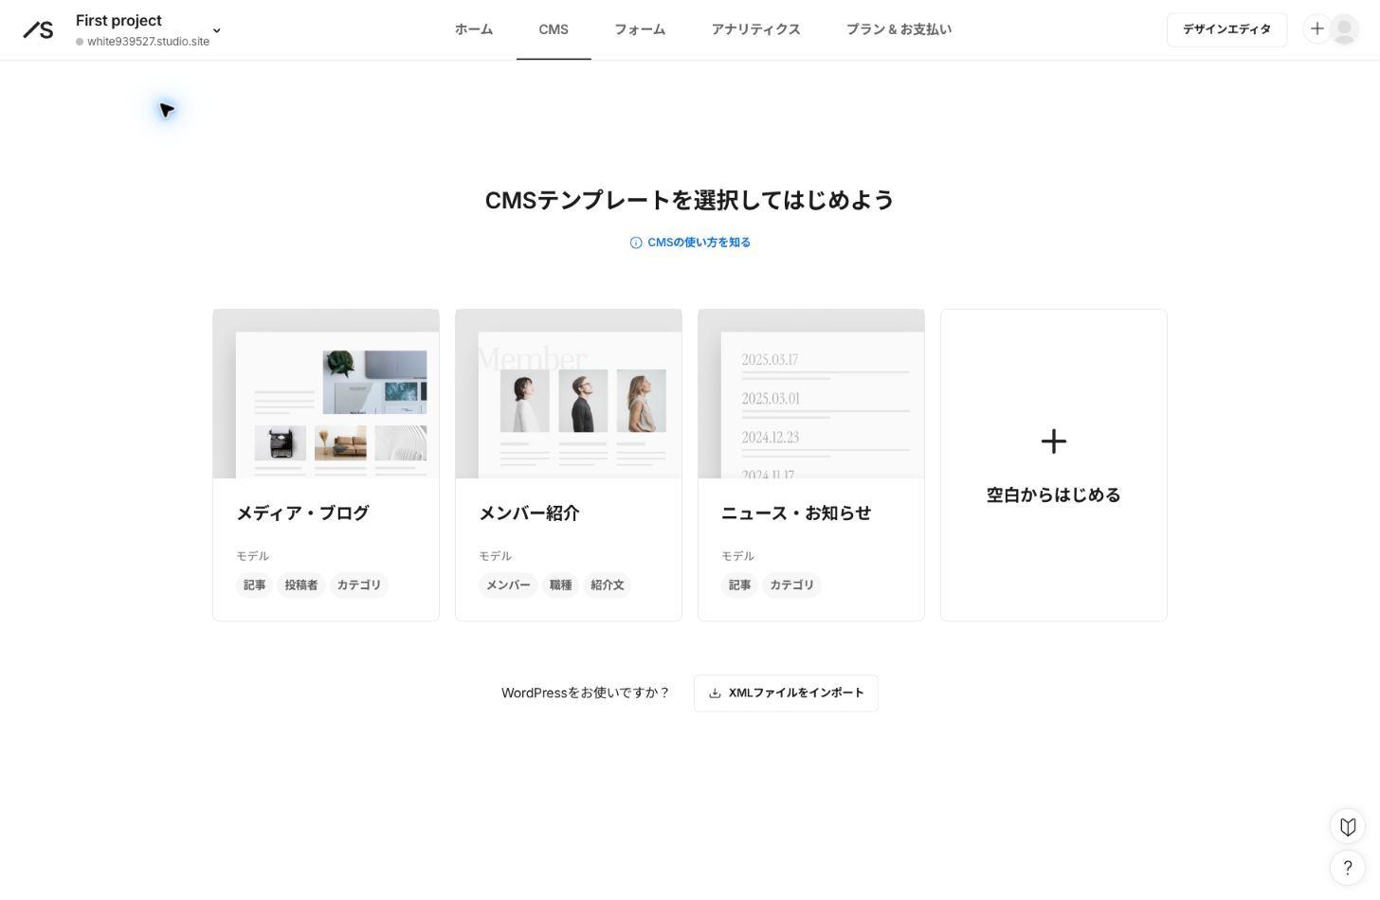Screen dimensions: 1380x900
Task: Choose 空白からはじめる
Action: (1054, 495)
